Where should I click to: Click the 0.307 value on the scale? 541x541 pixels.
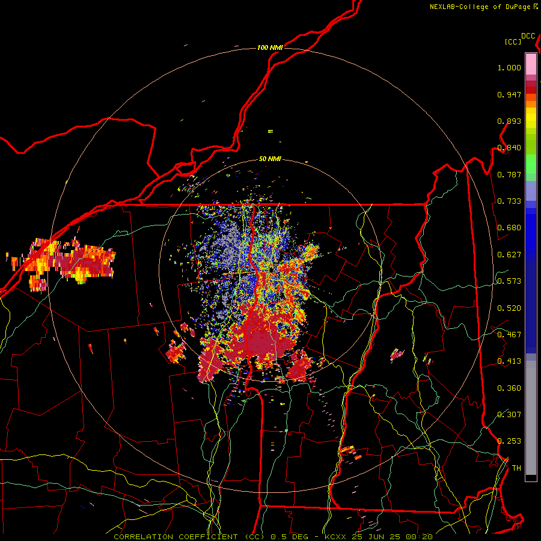(x=509, y=415)
